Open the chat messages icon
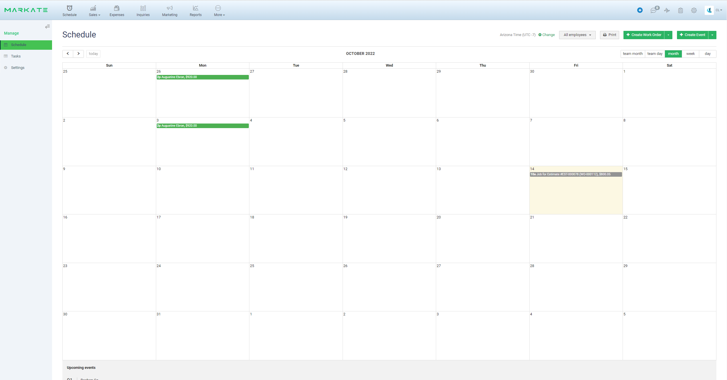Screen dimensions: 727x380 click(653, 11)
